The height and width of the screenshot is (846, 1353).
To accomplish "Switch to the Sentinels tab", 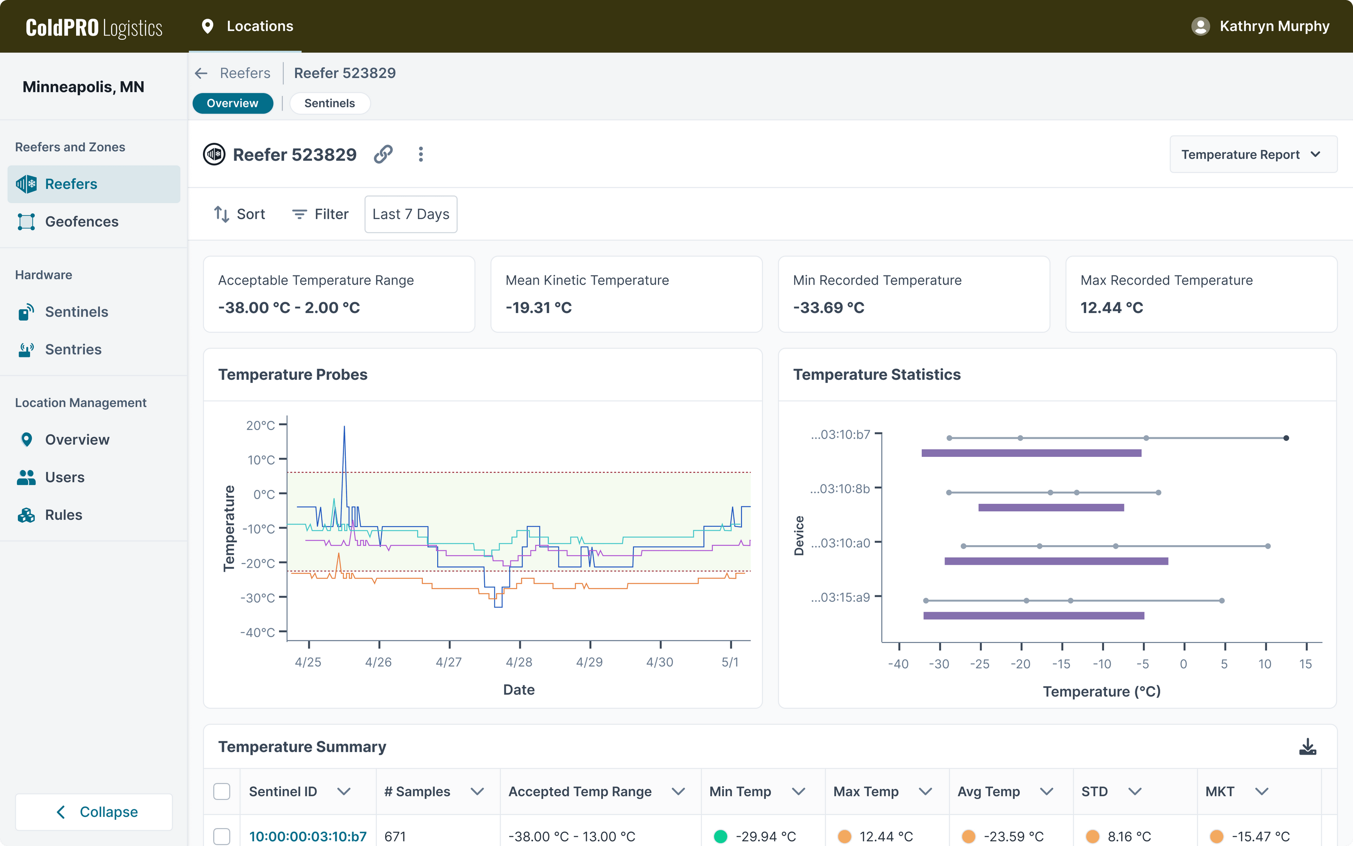I will (329, 103).
